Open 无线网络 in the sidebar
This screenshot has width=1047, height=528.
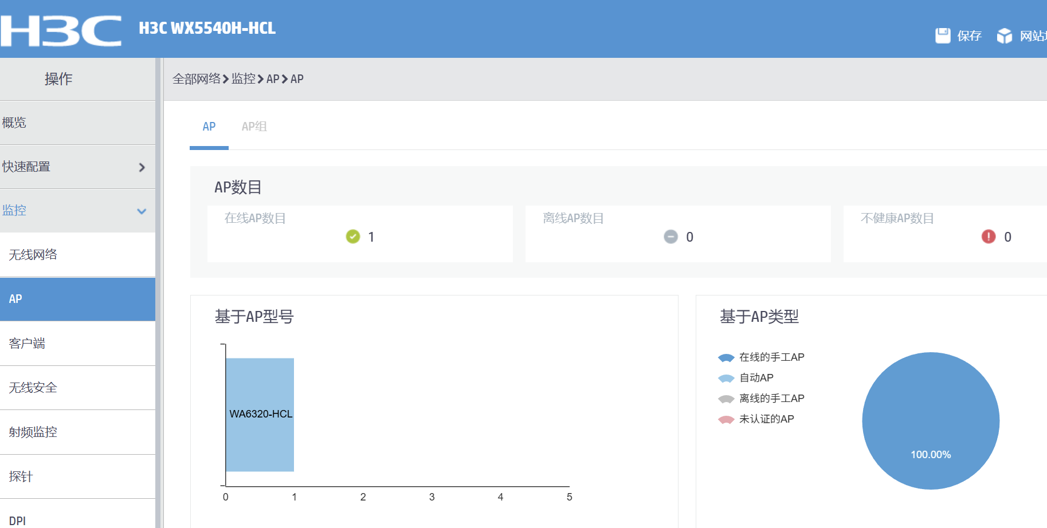pos(33,255)
